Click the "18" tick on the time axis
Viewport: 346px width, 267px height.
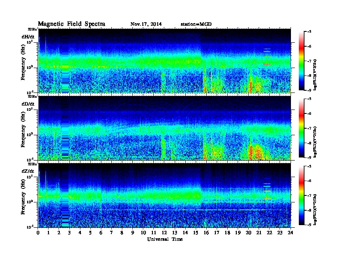tap(227, 233)
